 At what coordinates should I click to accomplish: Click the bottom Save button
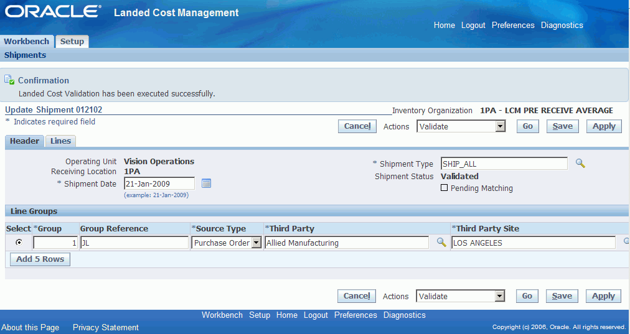(x=562, y=296)
